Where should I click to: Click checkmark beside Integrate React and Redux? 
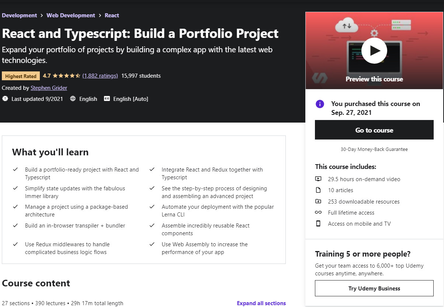152,169
